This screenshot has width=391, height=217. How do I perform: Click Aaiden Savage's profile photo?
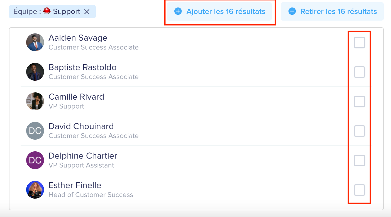[35, 42]
